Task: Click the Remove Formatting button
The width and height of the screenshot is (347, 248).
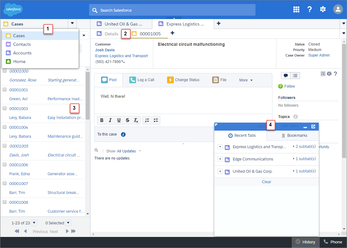Action: coord(136,120)
